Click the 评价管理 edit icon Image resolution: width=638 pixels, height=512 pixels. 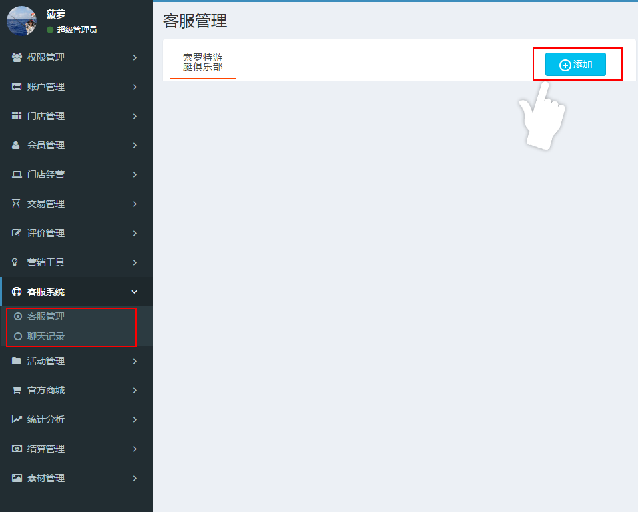pyautogui.click(x=16, y=233)
